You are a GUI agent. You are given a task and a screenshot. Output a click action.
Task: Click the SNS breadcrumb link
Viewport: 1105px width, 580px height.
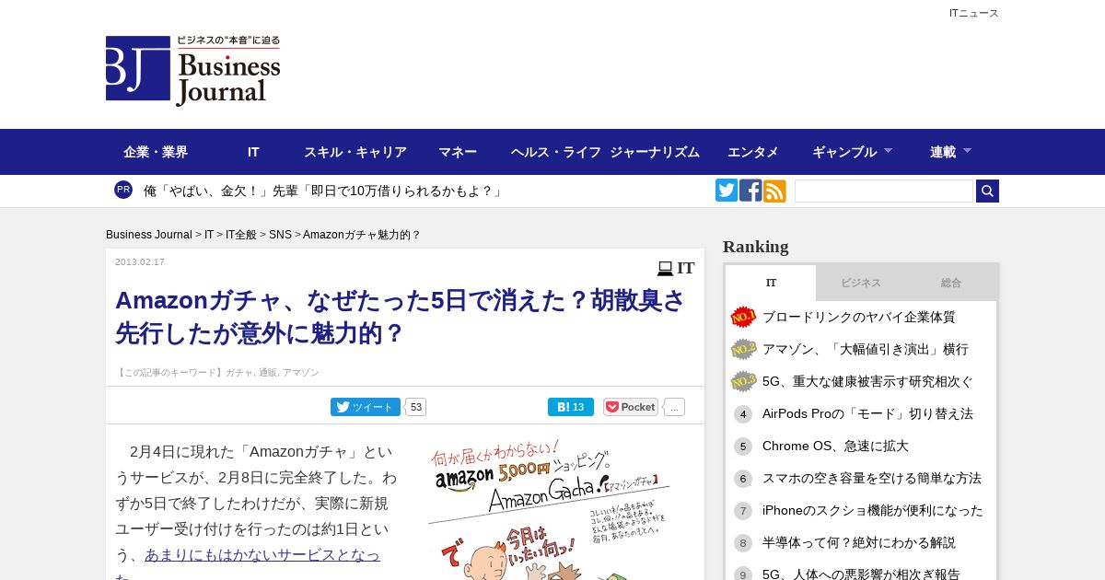click(x=280, y=235)
